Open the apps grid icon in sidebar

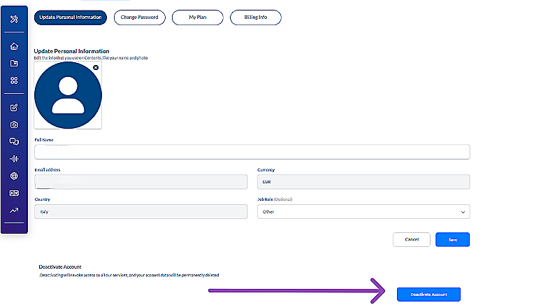pos(14,80)
